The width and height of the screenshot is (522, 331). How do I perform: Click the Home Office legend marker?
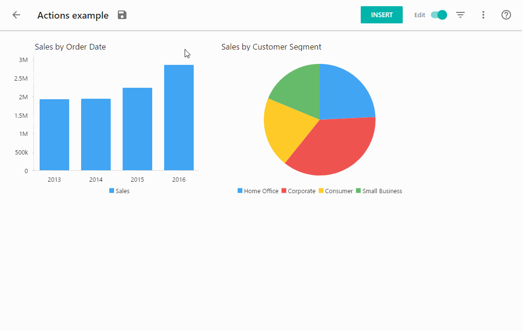(240, 191)
